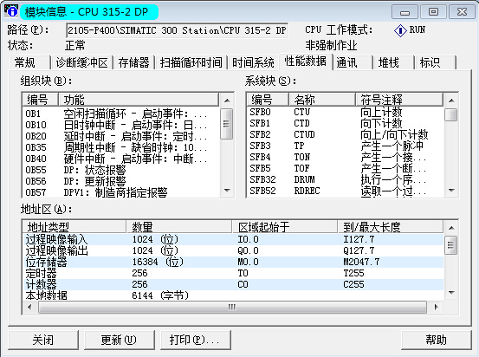
Task: Open the 诊断缓冲区 tab
Action: (x=82, y=62)
